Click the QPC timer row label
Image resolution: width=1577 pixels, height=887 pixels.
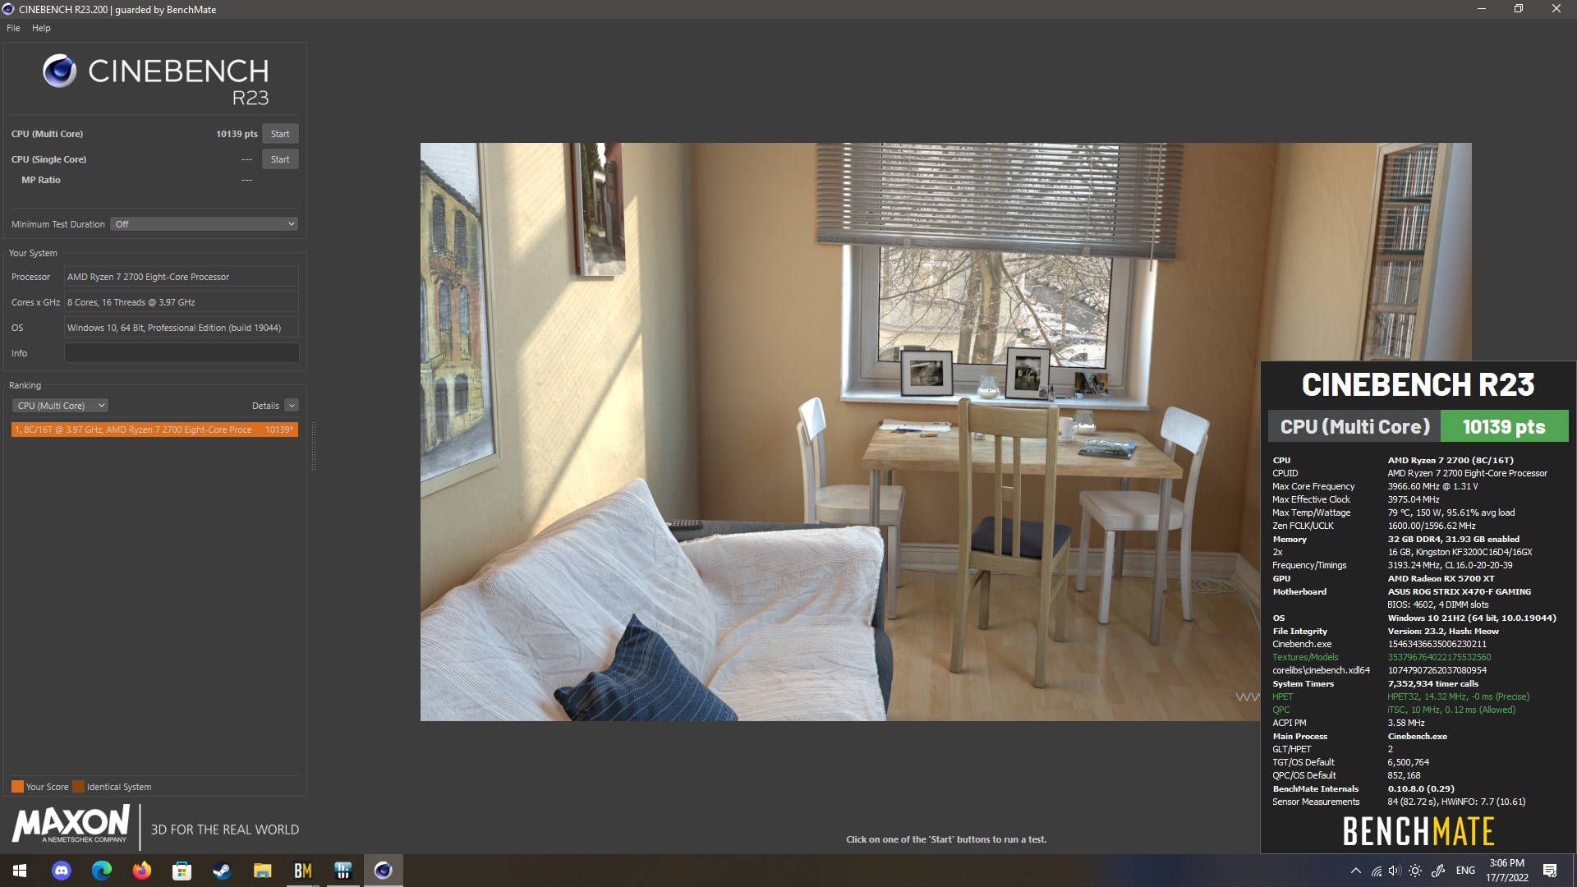[x=1280, y=710]
